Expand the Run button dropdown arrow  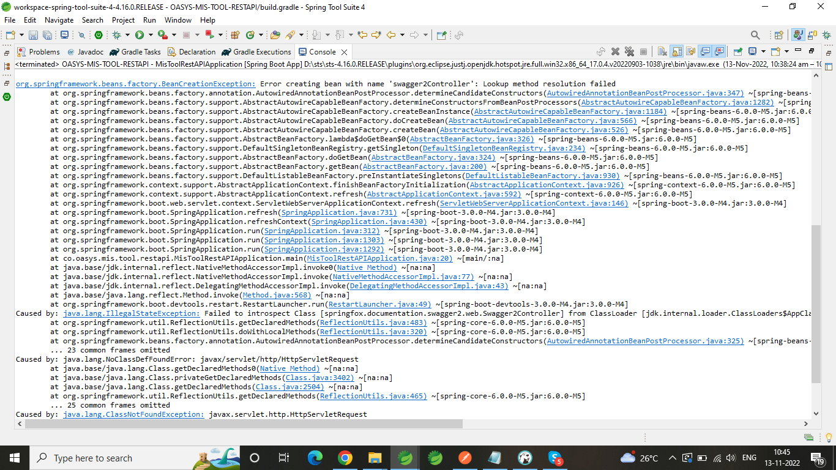pyautogui.click(x=151, y=35)
